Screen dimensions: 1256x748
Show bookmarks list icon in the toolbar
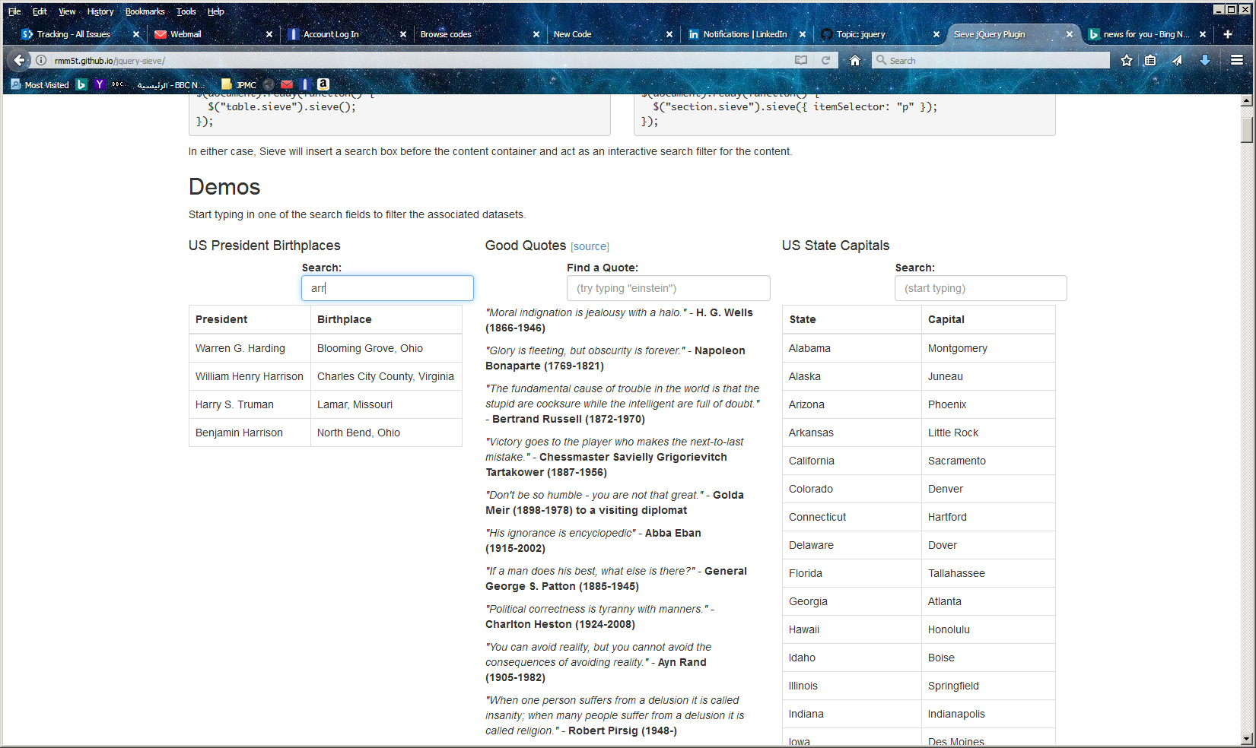[1150, 60]
